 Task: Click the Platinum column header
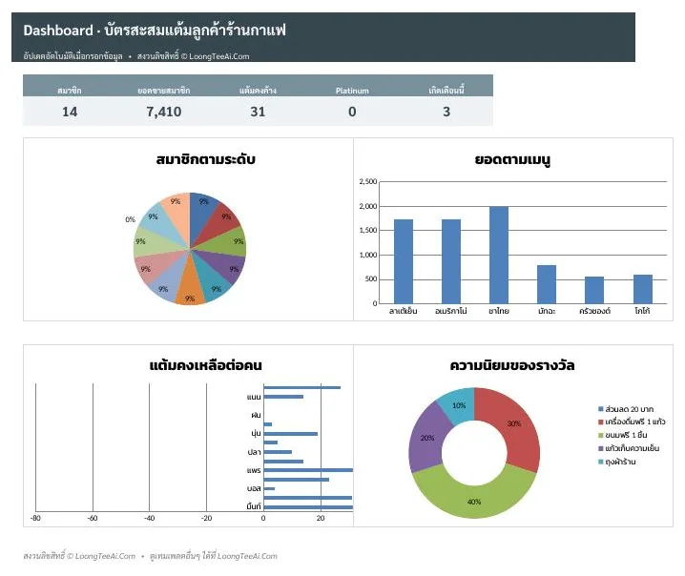[352, 91]
